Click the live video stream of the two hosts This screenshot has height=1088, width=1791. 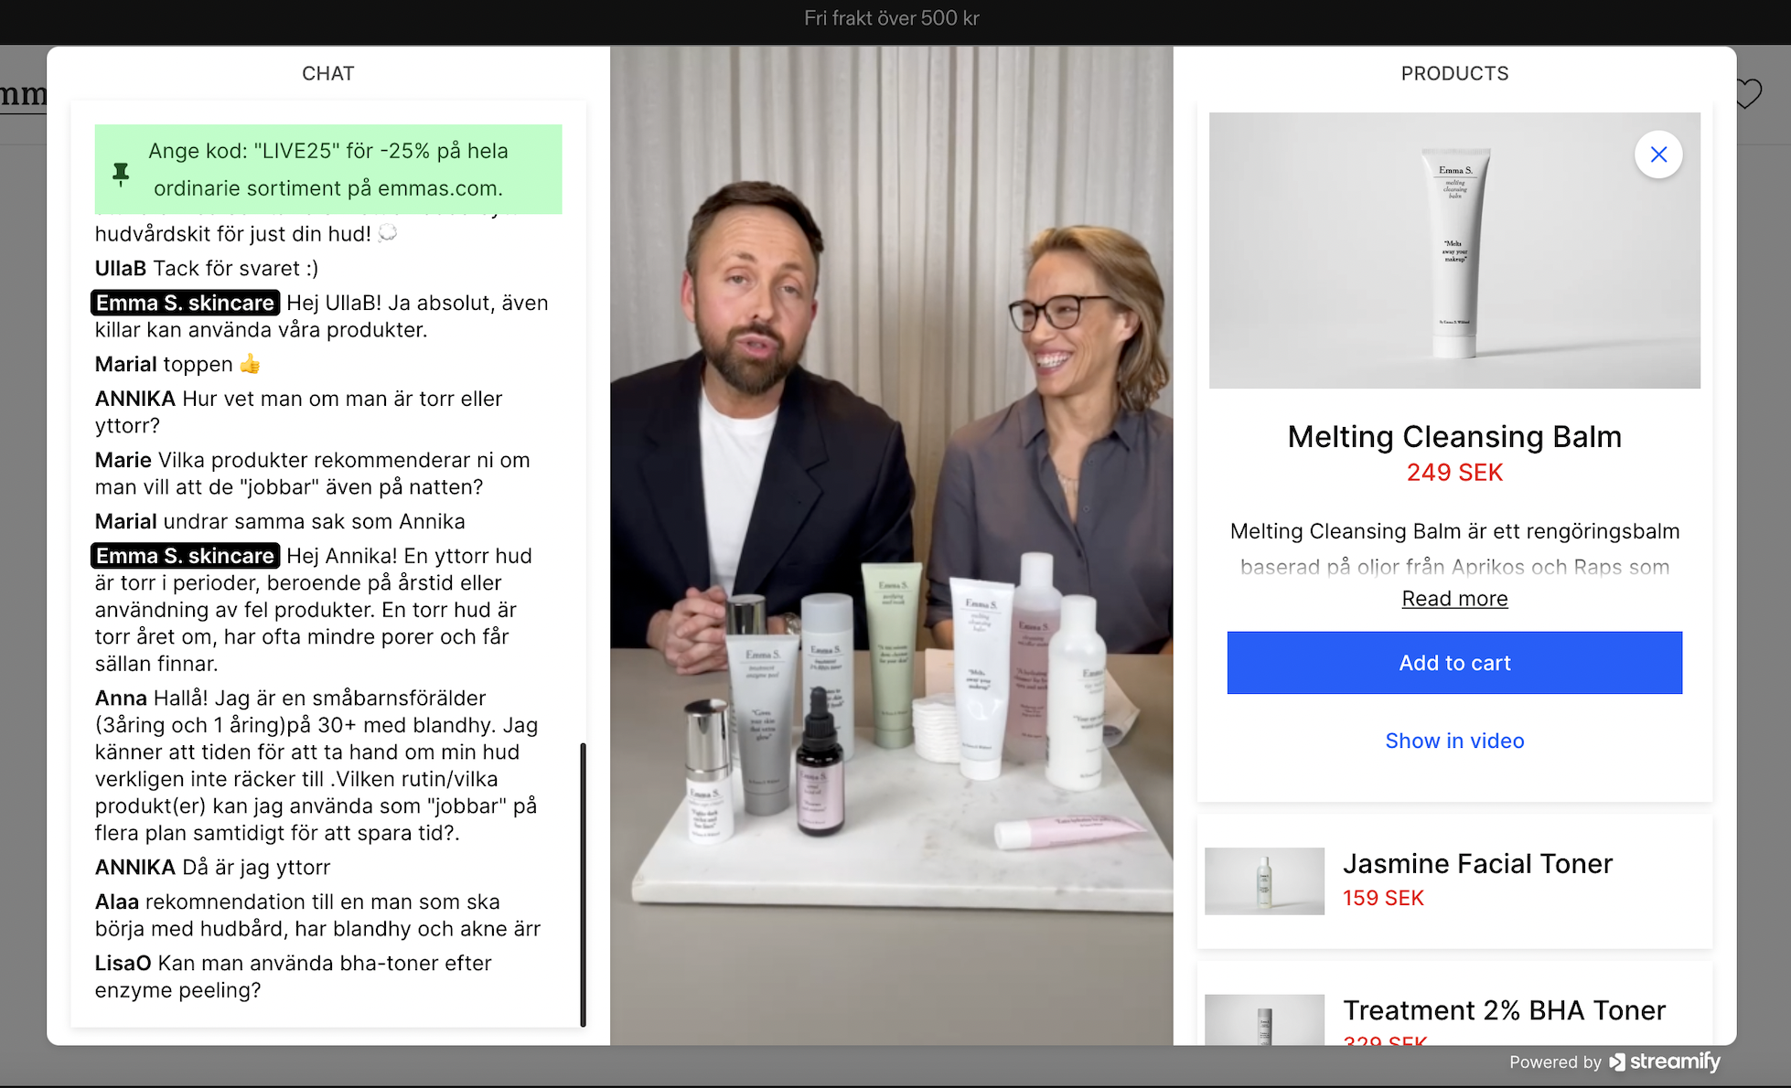(892, 546)
